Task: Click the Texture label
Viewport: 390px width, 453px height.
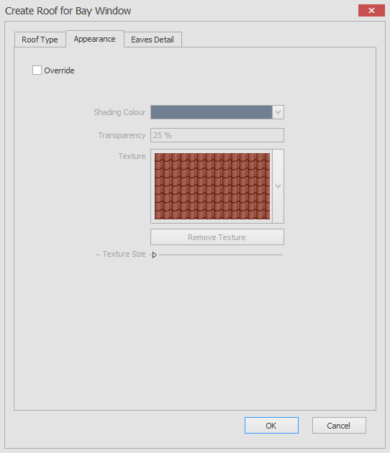Action: click(x=132, y=156)
